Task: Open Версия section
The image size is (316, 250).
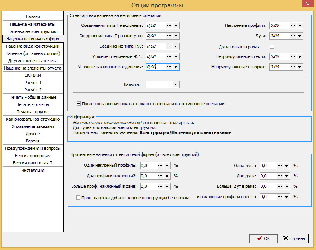Action: click(x=33, y=141)
